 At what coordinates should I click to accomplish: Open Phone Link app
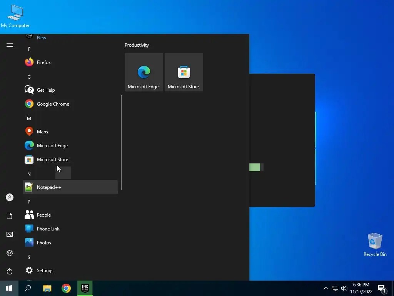coord(70,229)
